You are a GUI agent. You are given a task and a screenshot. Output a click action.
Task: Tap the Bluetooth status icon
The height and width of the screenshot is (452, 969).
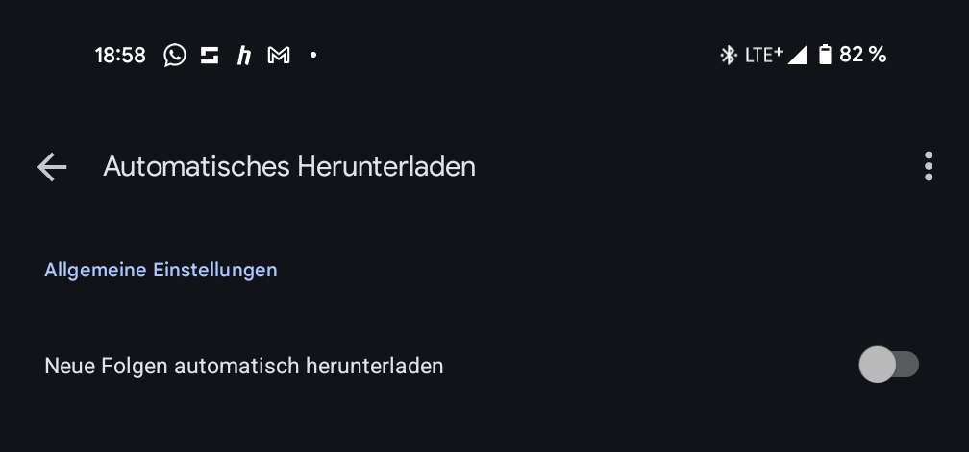coord(729,56)
